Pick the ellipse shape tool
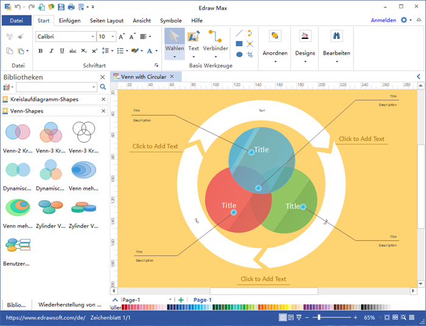 coord(239,54)
